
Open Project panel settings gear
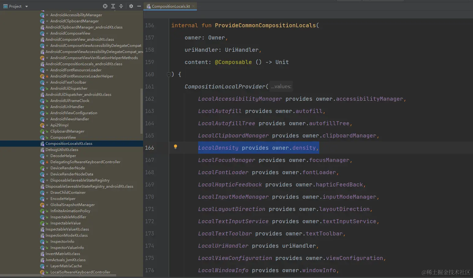click(131, 6)
